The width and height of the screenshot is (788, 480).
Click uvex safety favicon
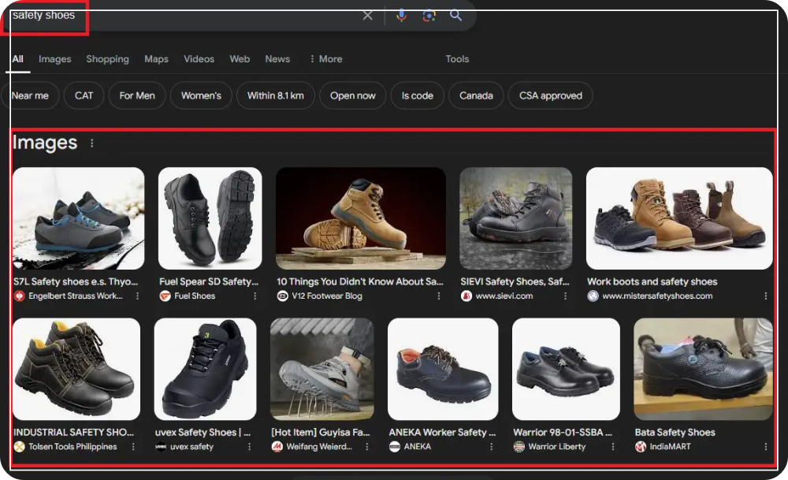161,446
